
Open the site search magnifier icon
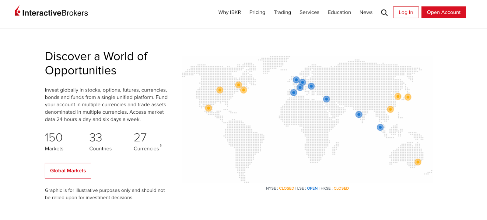pos(384,12)
